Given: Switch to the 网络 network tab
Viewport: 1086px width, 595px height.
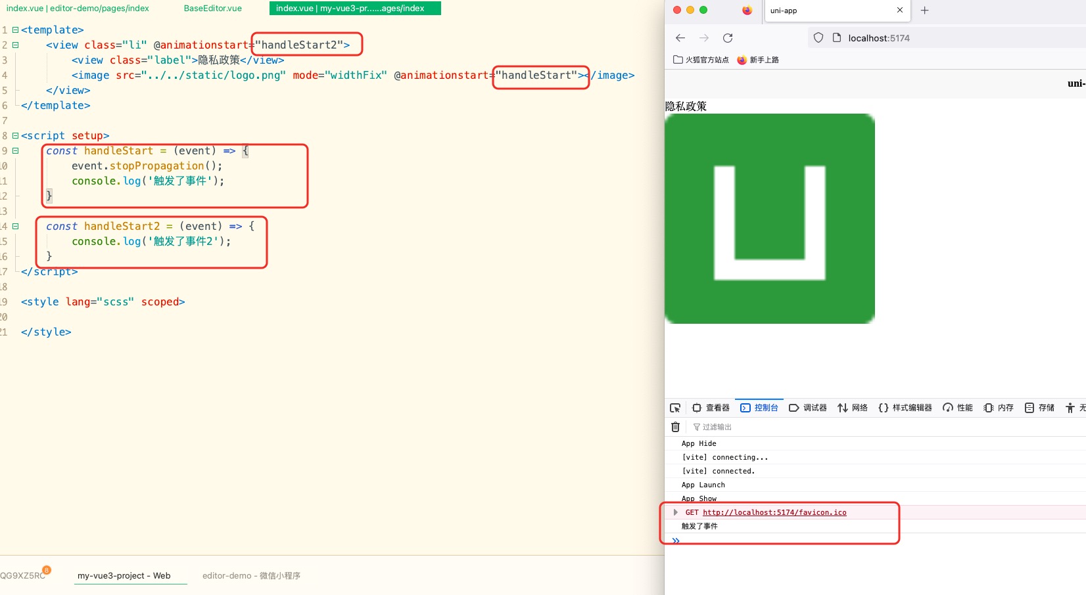Looking at the screenshot, I should [x=853, y=408].
